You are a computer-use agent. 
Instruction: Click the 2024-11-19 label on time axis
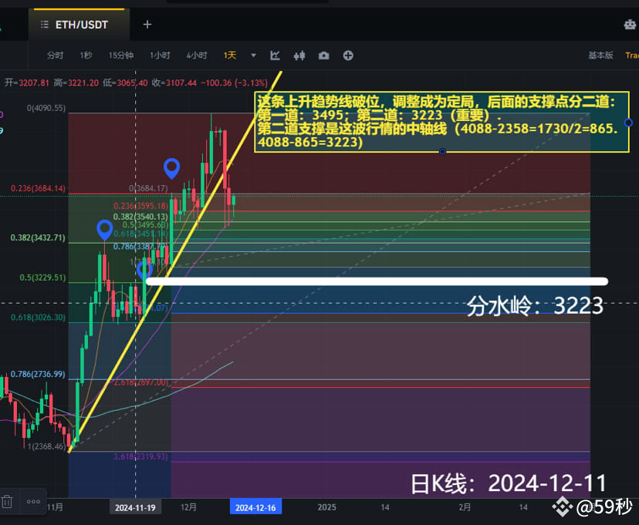coord(135,507)
